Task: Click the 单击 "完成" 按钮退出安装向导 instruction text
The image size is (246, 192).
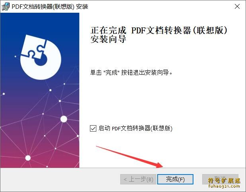Action: (131, 72)
